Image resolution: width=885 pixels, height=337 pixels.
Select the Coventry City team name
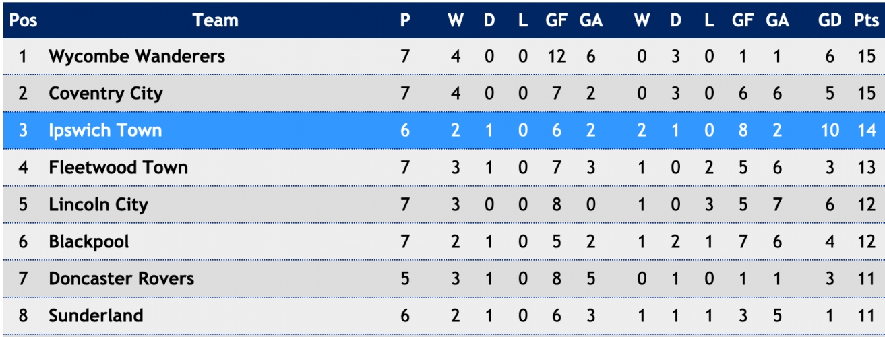coord(106,93)
